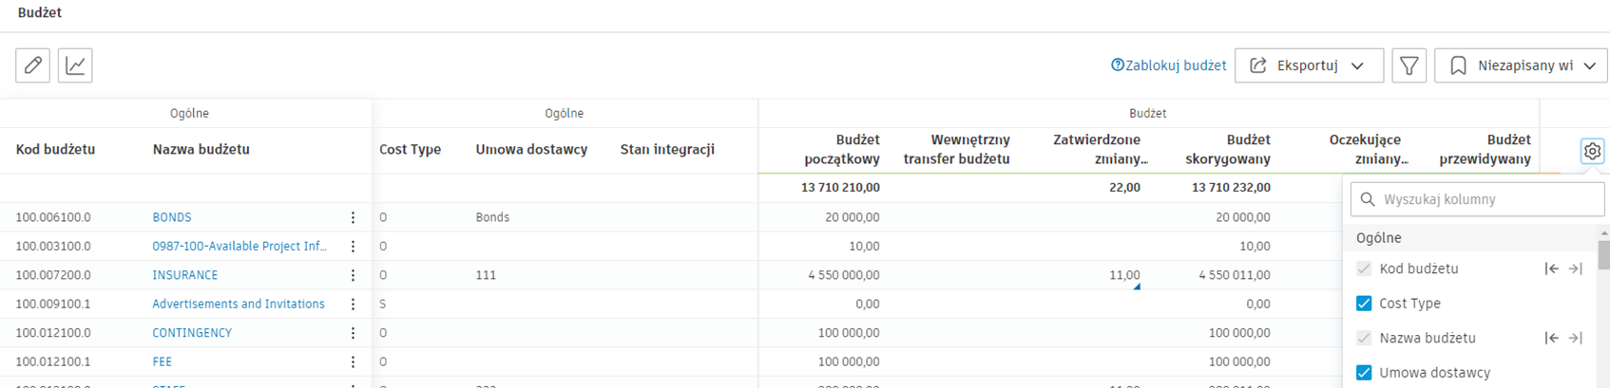The width and height of the screenshot is (1610, 388).
Task: Click the Zablokuj budżet link
Action: tap(1169, 65)
